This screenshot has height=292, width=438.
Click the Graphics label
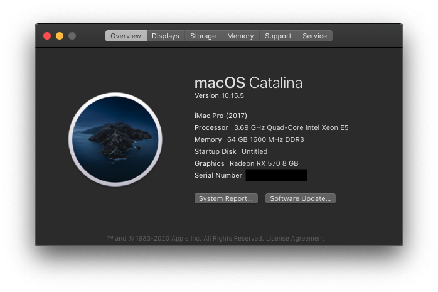point(210,163)
